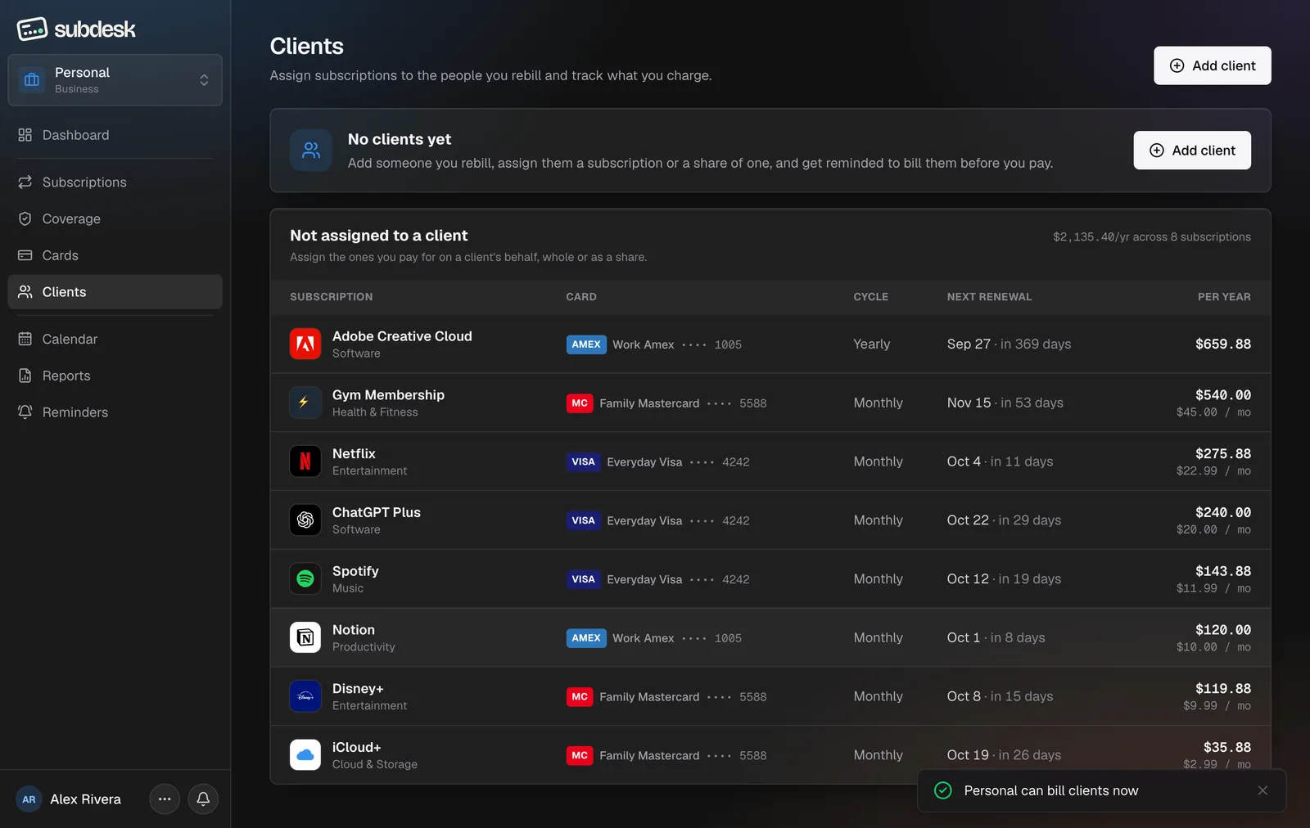The height and width of the screenshot is (828, 1310).
Task: Click the VISA badge in the Netflix row
Action: tap(584, 462)
